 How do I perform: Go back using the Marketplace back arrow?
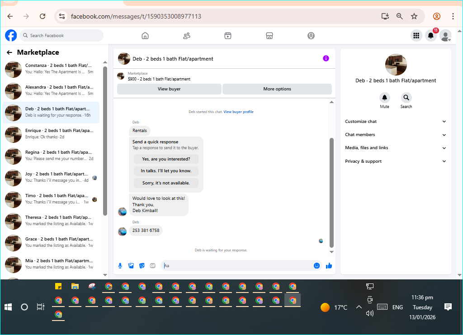(x=9, y=52)
